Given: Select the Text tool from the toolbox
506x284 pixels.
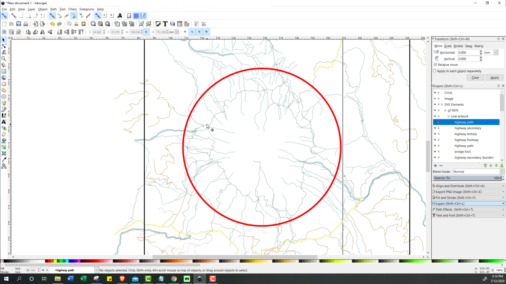Looking at the screenshot, I should click(x=4, y=122).
